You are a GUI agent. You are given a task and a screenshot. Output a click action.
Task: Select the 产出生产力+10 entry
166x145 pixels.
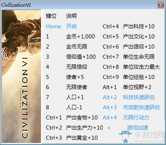(84, 128)
